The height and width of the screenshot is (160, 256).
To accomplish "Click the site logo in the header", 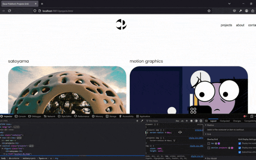I will coord(121,25).
